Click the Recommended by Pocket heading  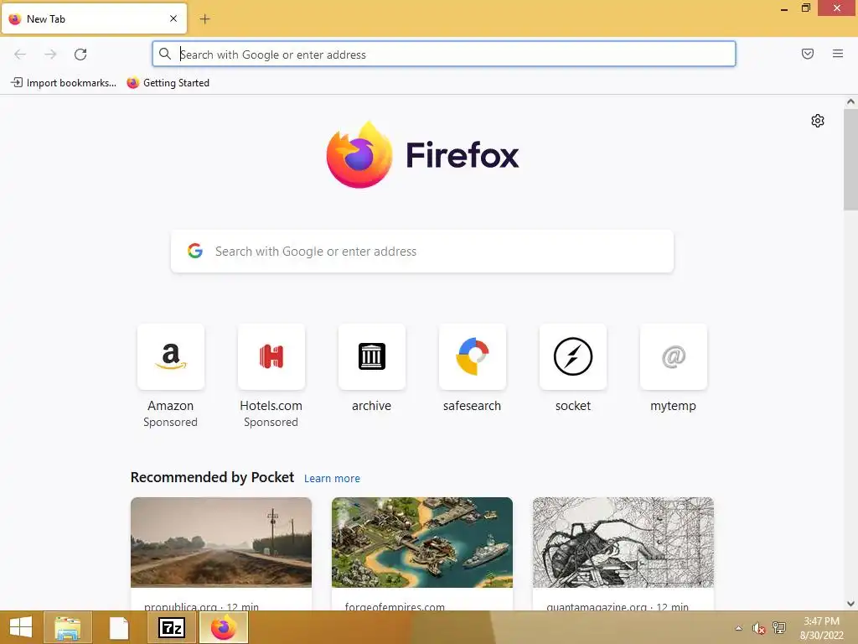pos(212,477)
